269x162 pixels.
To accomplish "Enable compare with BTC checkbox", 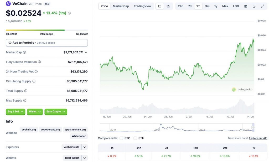I will 121,138.
